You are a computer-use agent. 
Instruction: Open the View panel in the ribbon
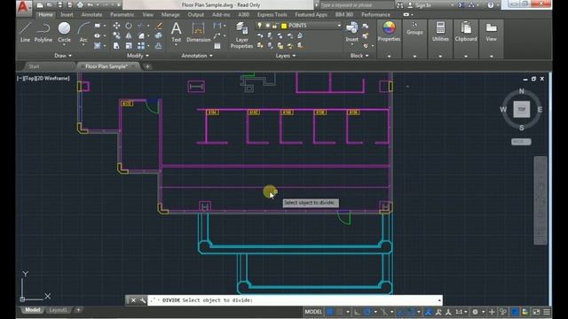[491, 32]
